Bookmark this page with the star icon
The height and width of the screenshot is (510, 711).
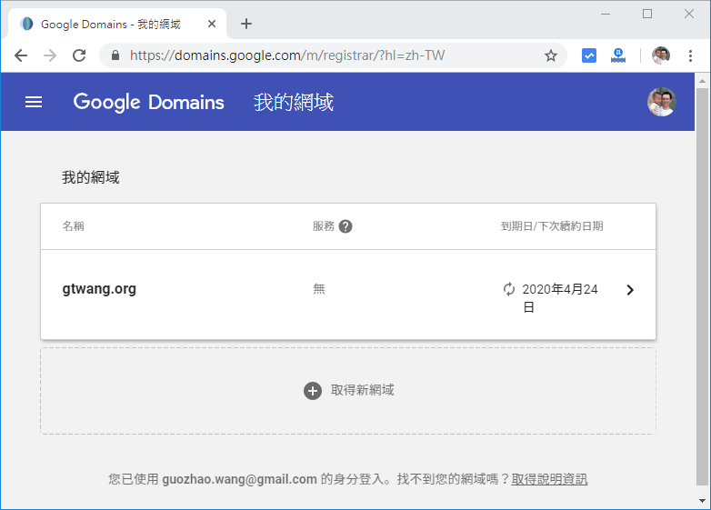(550, 55)
